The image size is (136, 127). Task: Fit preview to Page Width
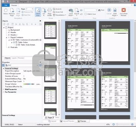tap(49, 12)
